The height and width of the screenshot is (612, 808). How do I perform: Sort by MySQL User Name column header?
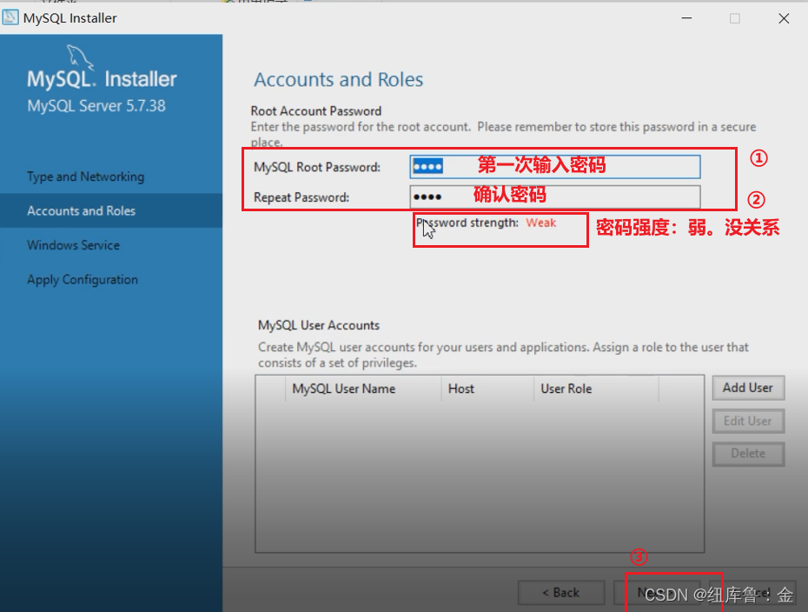(x=363, y=389)
